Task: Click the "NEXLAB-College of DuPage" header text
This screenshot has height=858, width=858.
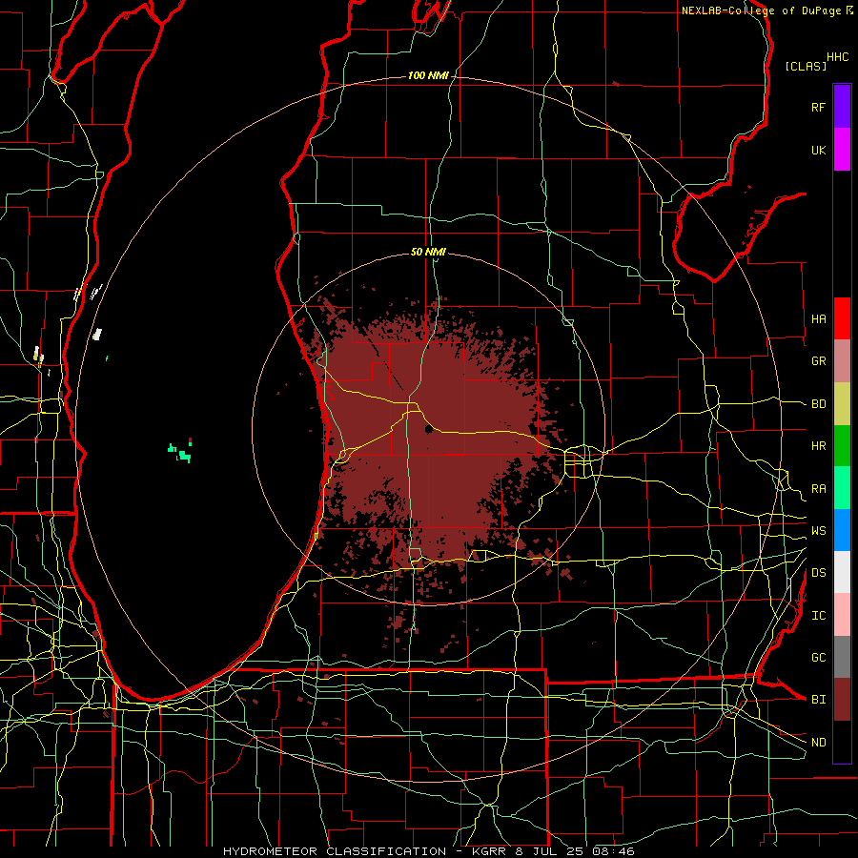Action: (x=761, y=10)
